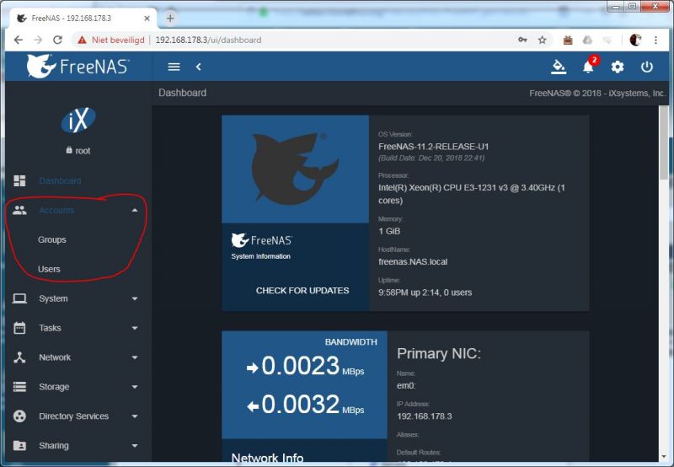Image resolution: width=674 pixels, height=467 pixels.
Task: Click the NIC name value em0
Action: pos(406,386)
